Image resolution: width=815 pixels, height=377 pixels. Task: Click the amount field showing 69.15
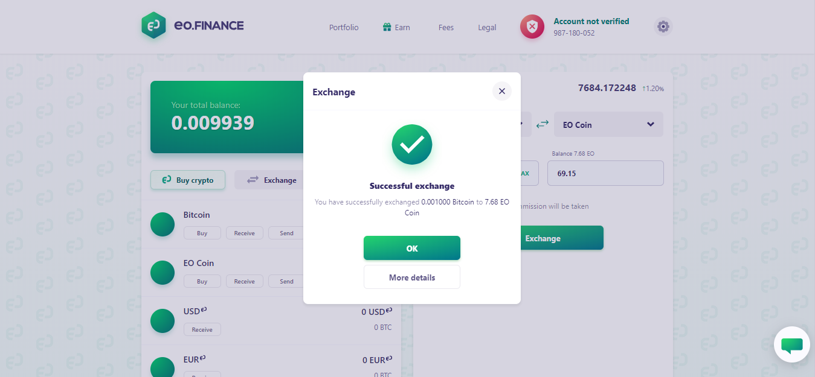pyautogui.click(x=605, y=173)
